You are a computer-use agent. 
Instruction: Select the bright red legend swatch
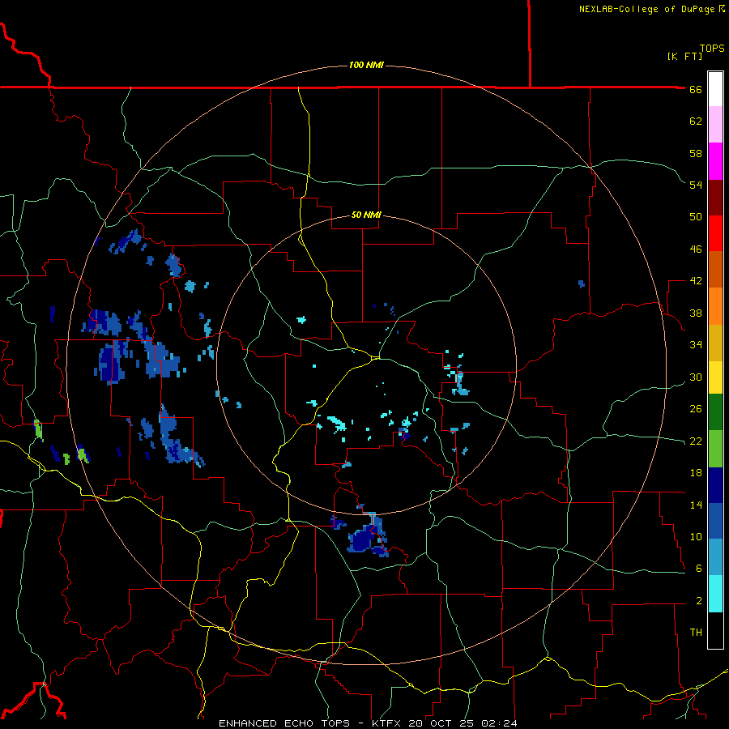tap(715, 233)
